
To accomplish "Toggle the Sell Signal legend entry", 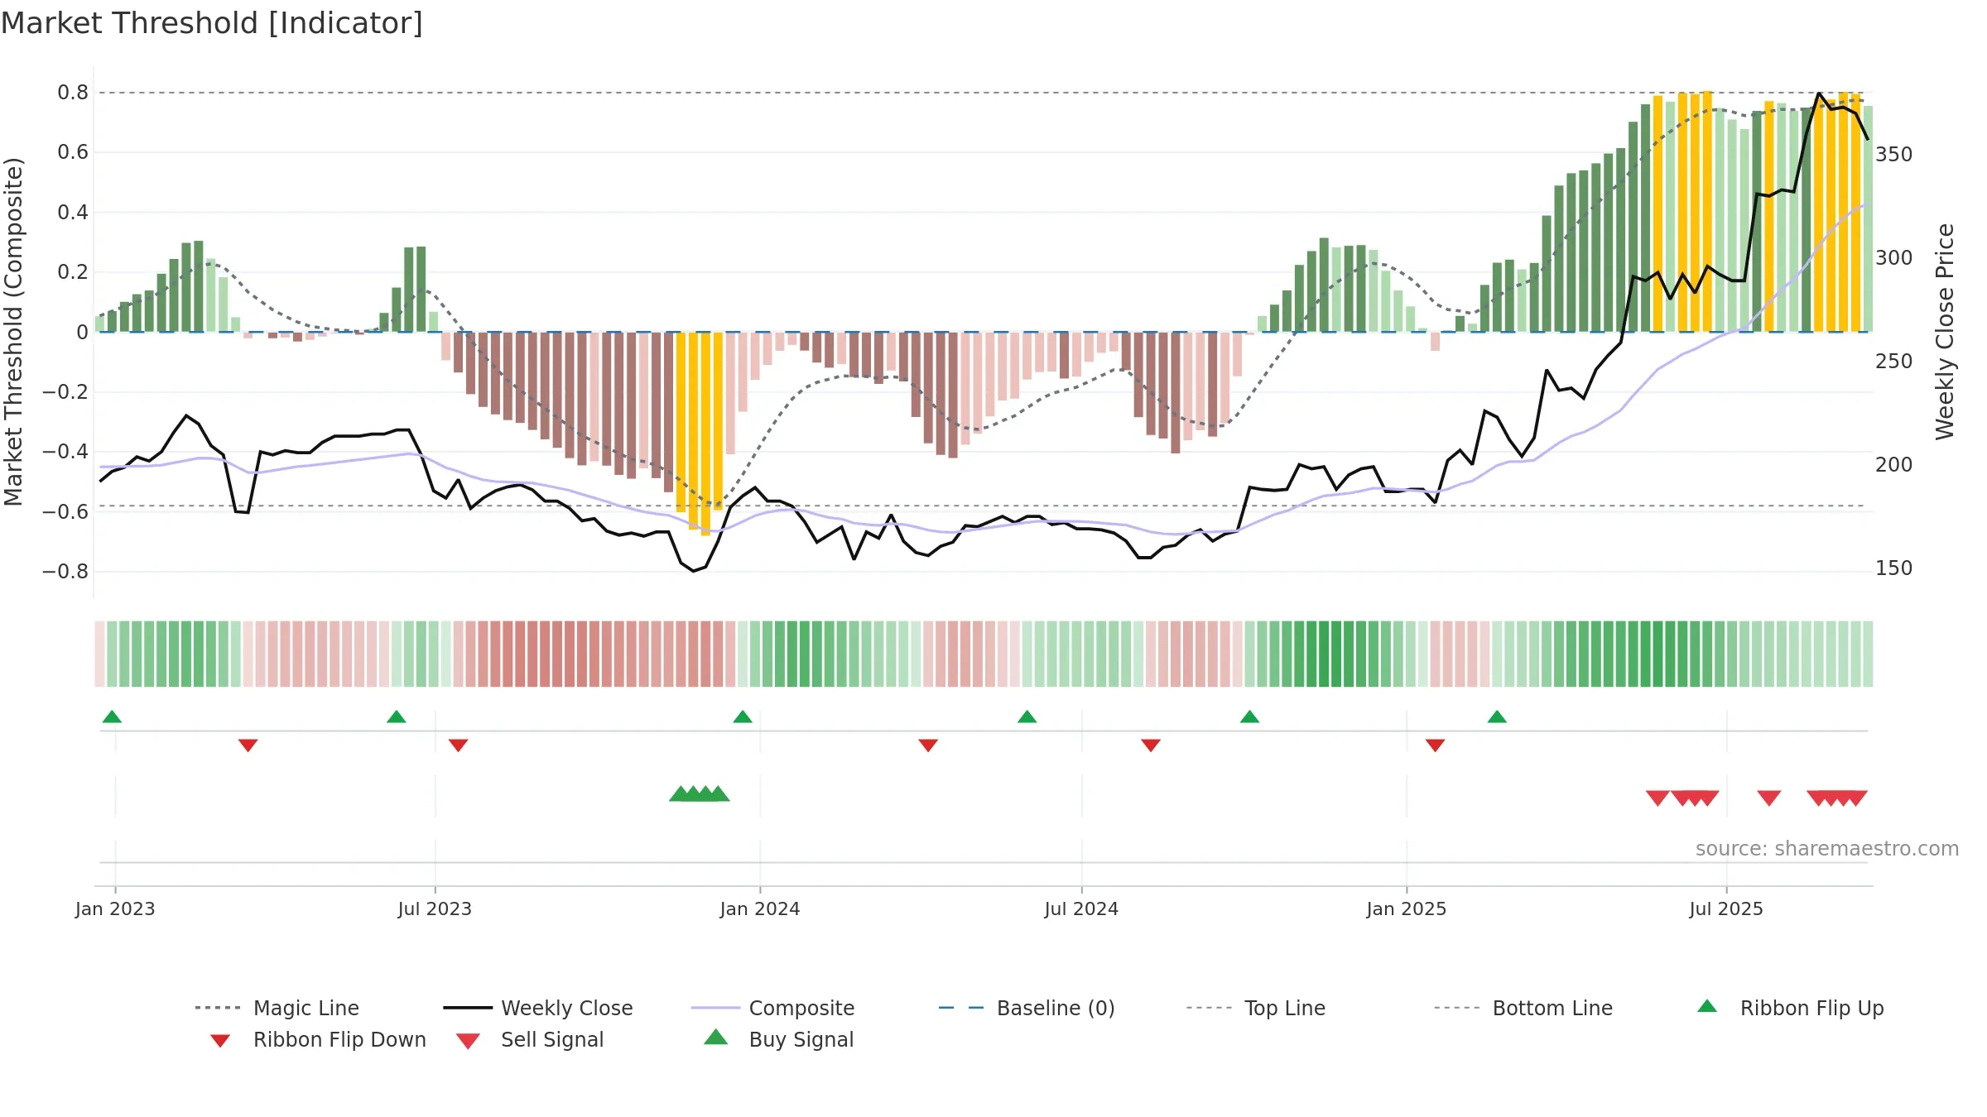I will coord(530,1039).
